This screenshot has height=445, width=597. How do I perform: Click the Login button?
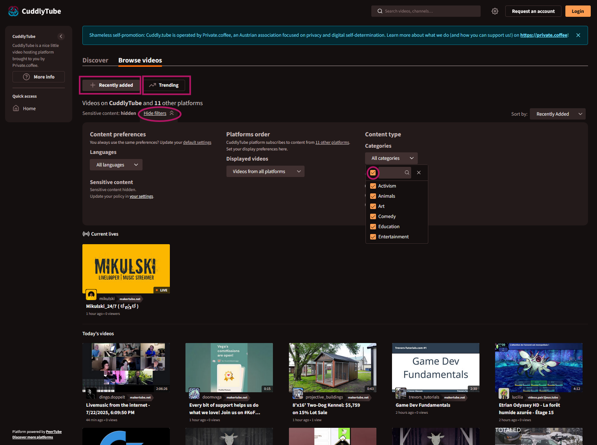pyautogui.click(x=577, y=11)
